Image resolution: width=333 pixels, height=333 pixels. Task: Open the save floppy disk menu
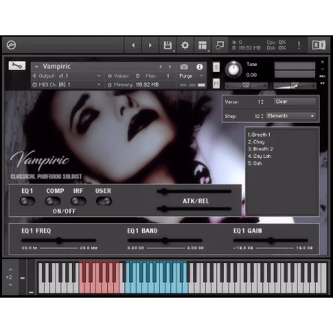(168, 45)
